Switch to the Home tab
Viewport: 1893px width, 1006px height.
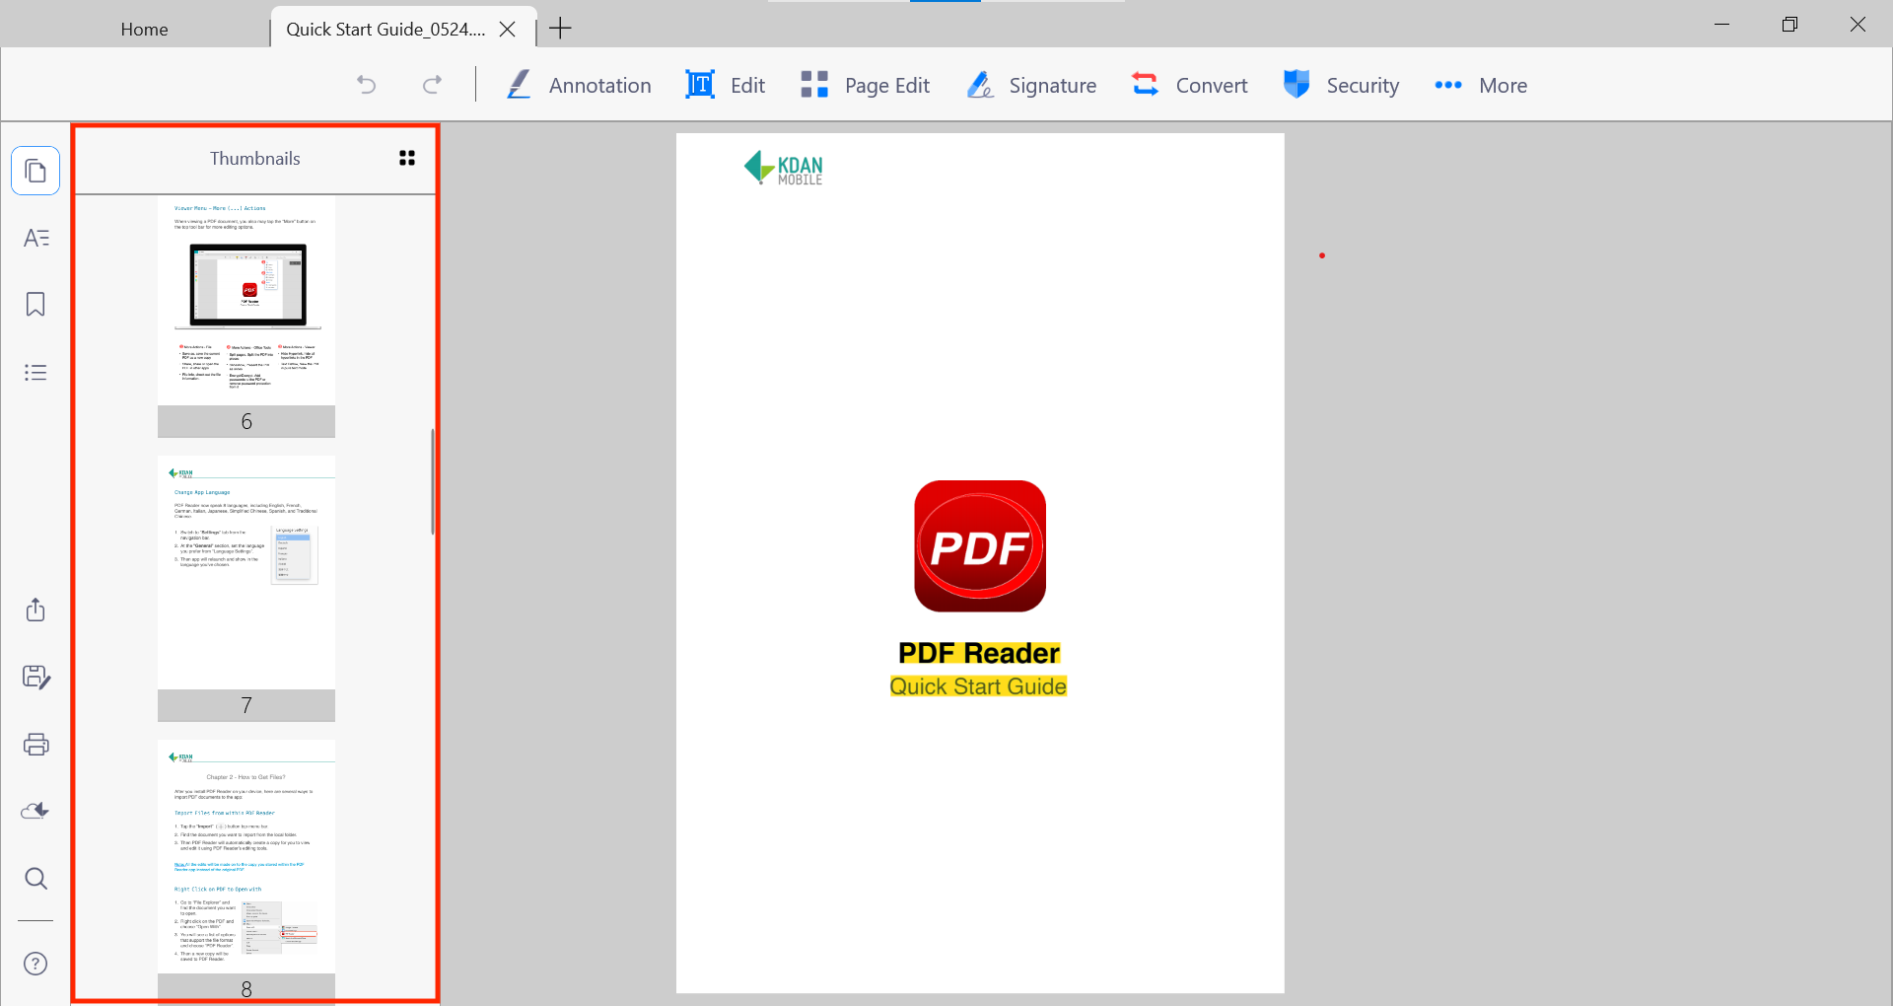[144, 30]
